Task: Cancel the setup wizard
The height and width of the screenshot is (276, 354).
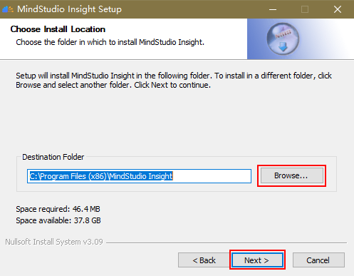Action: pyautogui.click(x=318, y=260)
